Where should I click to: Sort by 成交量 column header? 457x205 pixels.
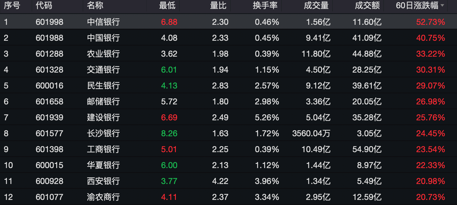(316, 5)
